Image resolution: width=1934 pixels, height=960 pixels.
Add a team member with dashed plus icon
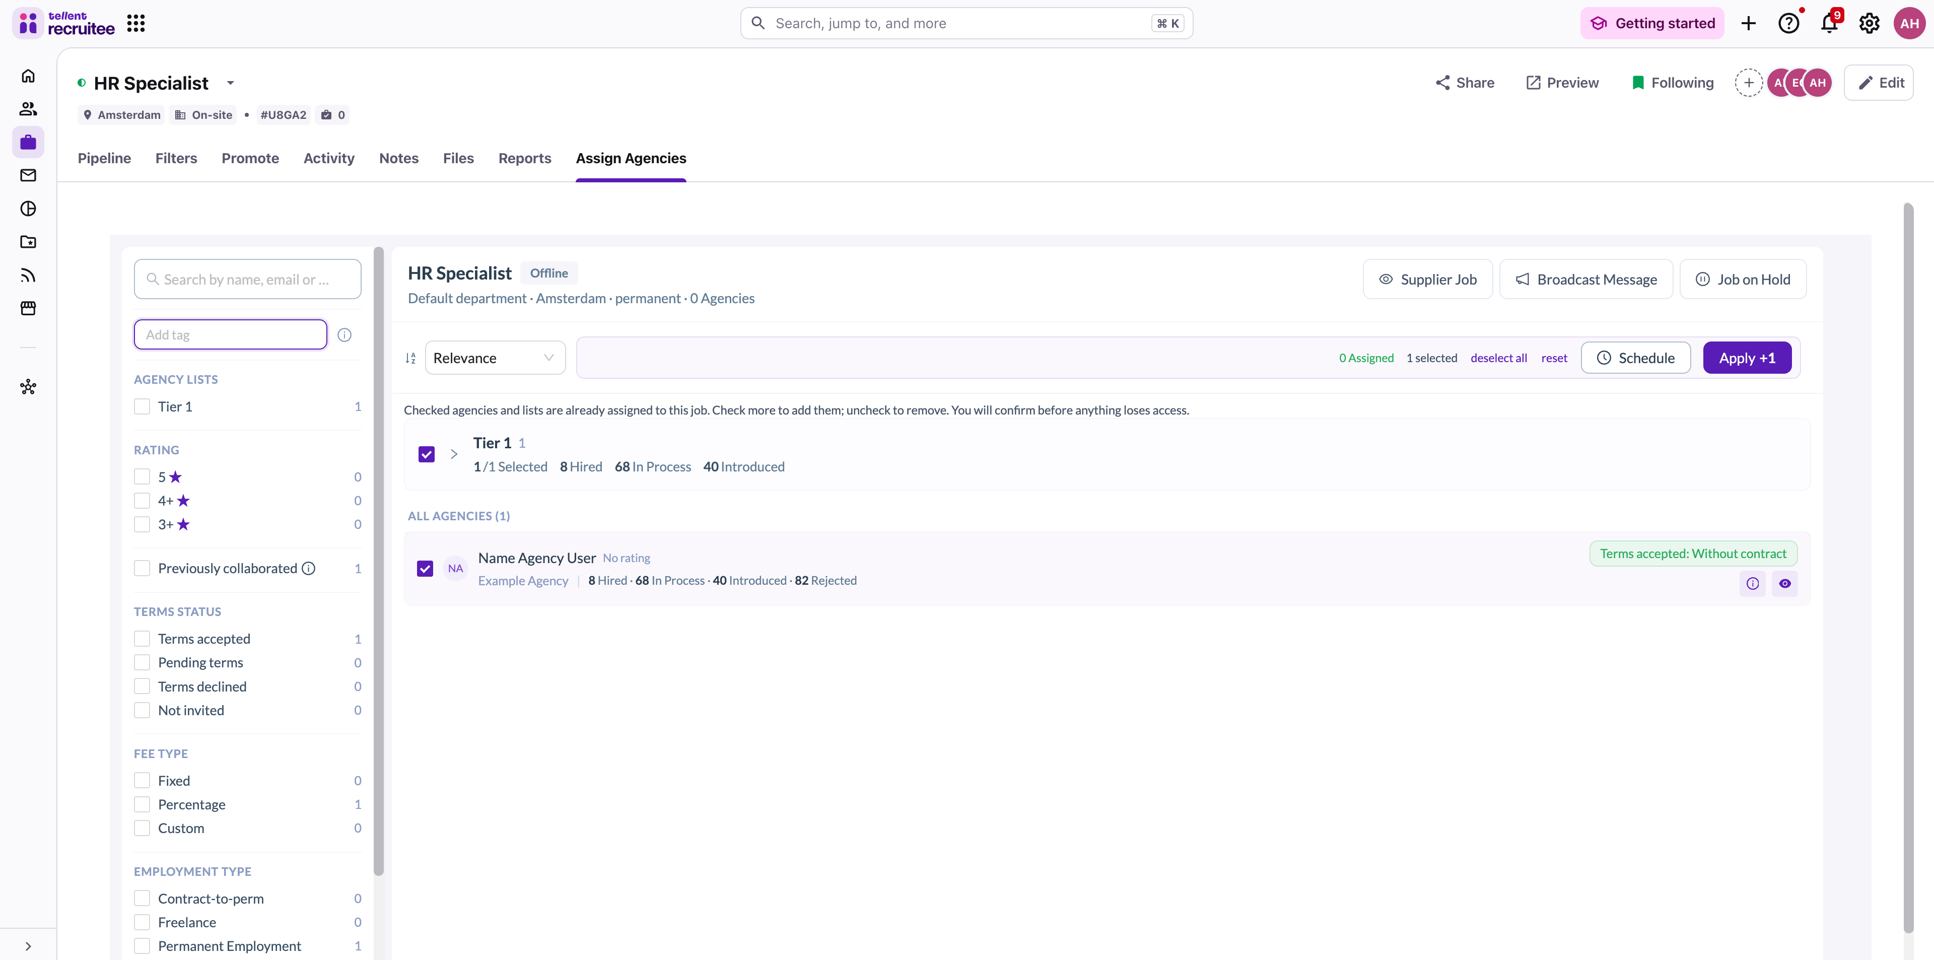pyautogui.click(x=1749, y=83)
